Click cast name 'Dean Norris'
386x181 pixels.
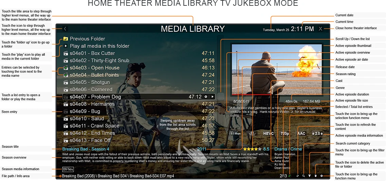[x=282, y=168]
